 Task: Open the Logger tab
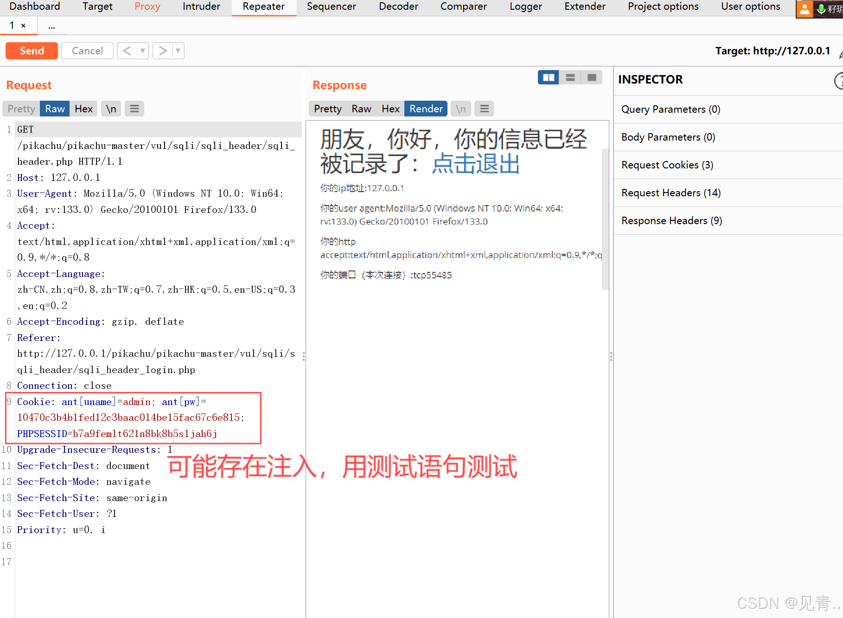pos(526,6)
